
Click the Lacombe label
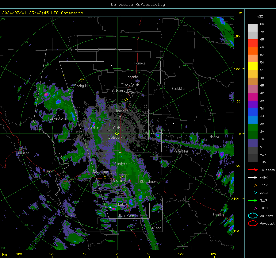click(132, 77)
